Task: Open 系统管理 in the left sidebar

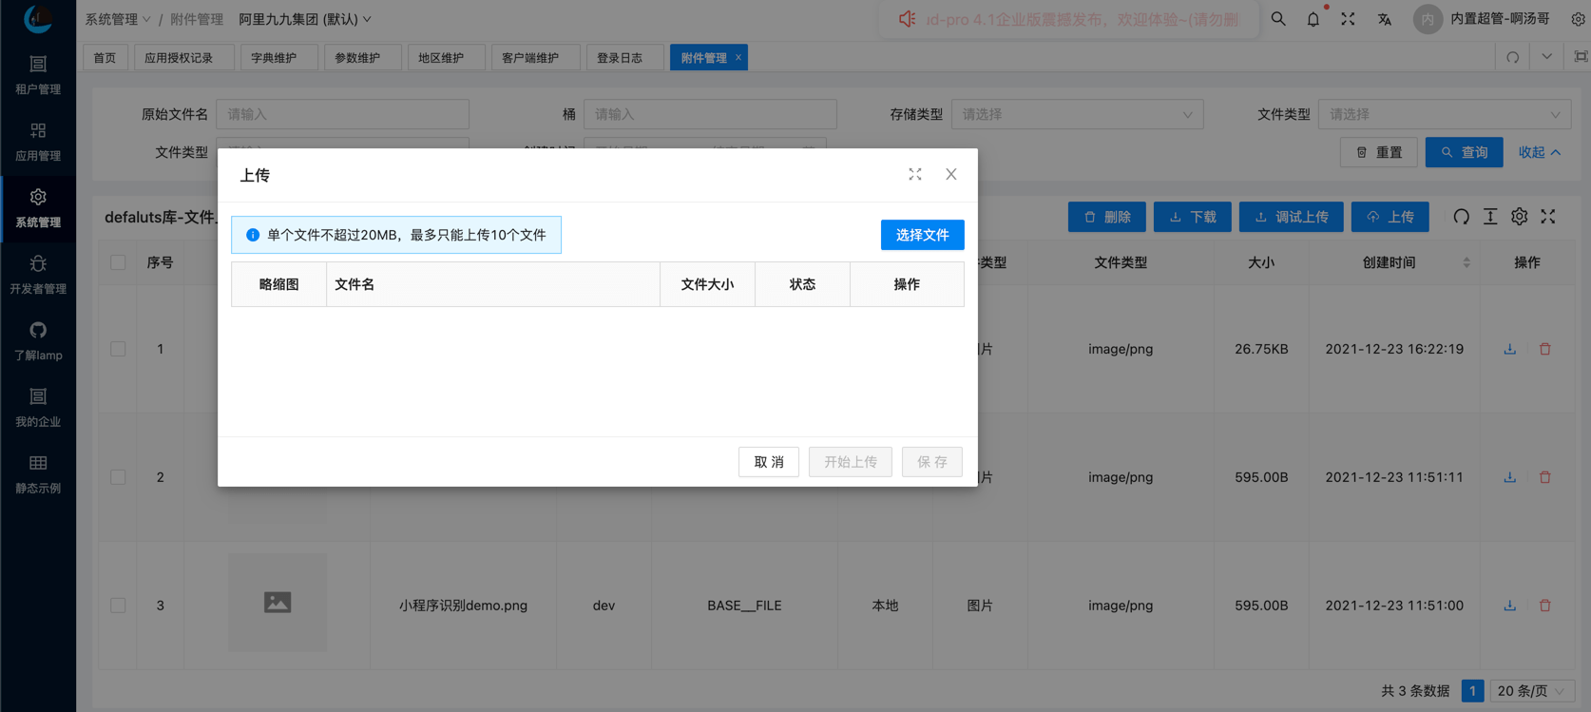Action: point(38,207)
